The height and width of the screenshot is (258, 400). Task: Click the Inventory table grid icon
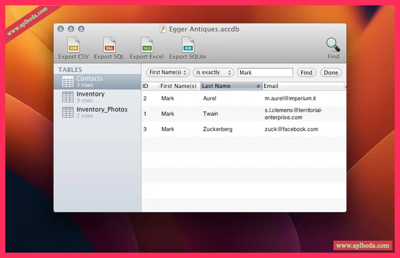click(68, 97)
